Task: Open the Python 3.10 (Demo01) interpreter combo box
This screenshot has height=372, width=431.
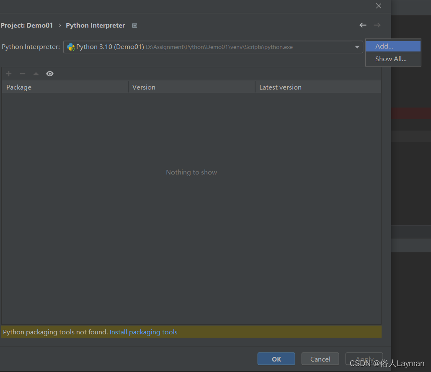Action: (213, 47)
